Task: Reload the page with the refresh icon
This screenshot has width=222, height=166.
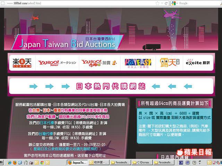Action: coord(166,3)
